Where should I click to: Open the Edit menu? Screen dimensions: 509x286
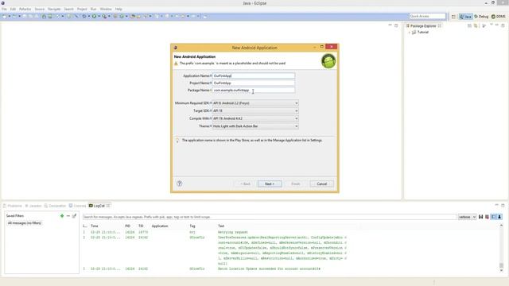13,9
